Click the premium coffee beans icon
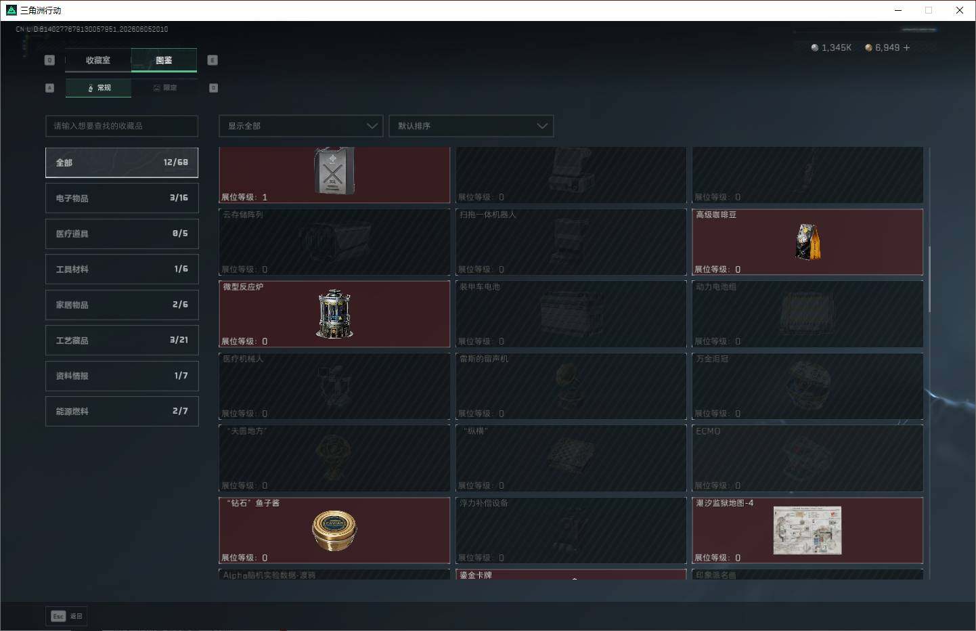Image resolution: width=976 pixels, height=631 pixels. click(x=807, y=242)
